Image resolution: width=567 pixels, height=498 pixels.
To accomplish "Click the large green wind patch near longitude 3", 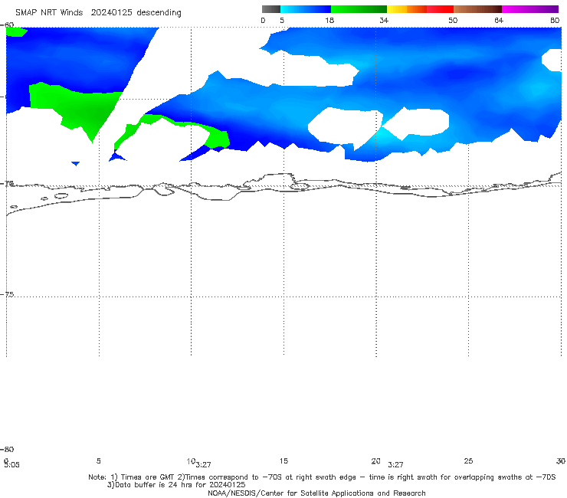I will tap(81, 108).
